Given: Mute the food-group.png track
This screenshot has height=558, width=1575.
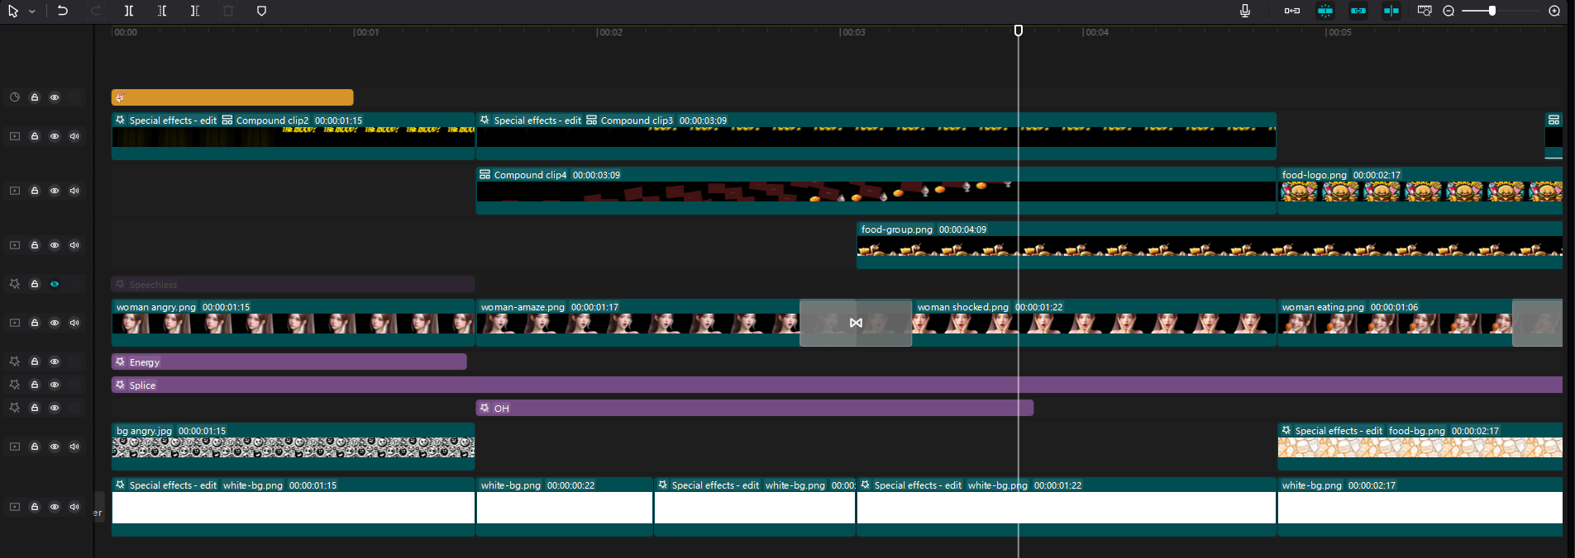Looking at the screenshot, I should 74,245.
